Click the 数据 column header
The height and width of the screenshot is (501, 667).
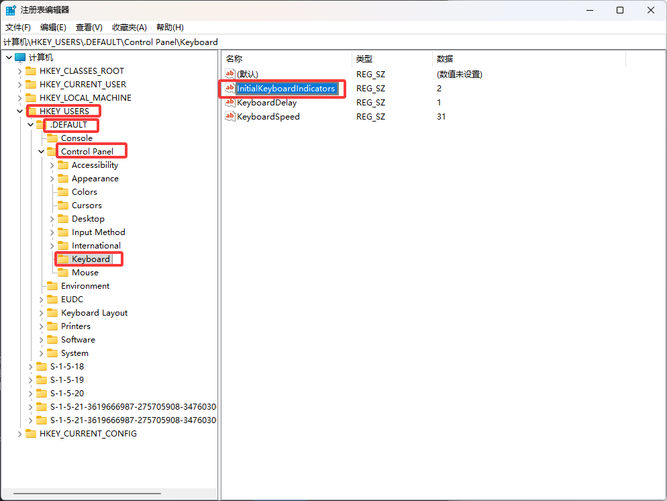[445, 59]
